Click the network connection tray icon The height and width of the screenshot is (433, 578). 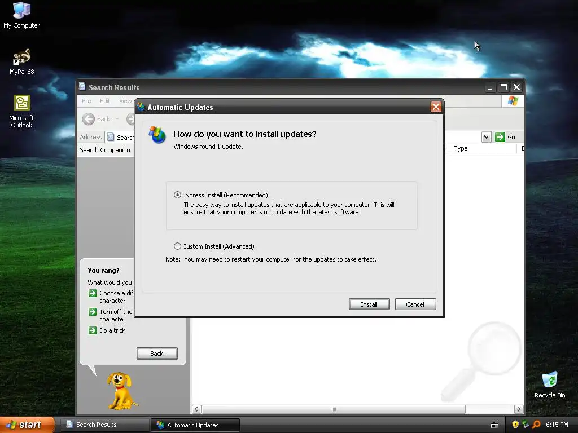click(x=526, y=425)
